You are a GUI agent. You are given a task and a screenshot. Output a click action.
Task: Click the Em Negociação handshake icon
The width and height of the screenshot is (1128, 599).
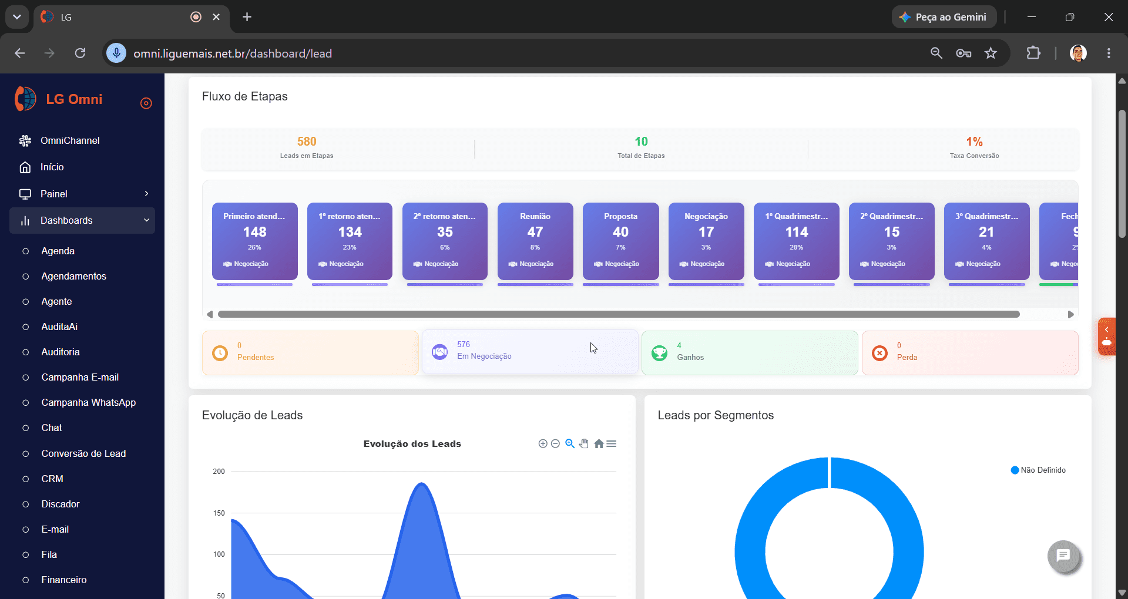(439, 352)
